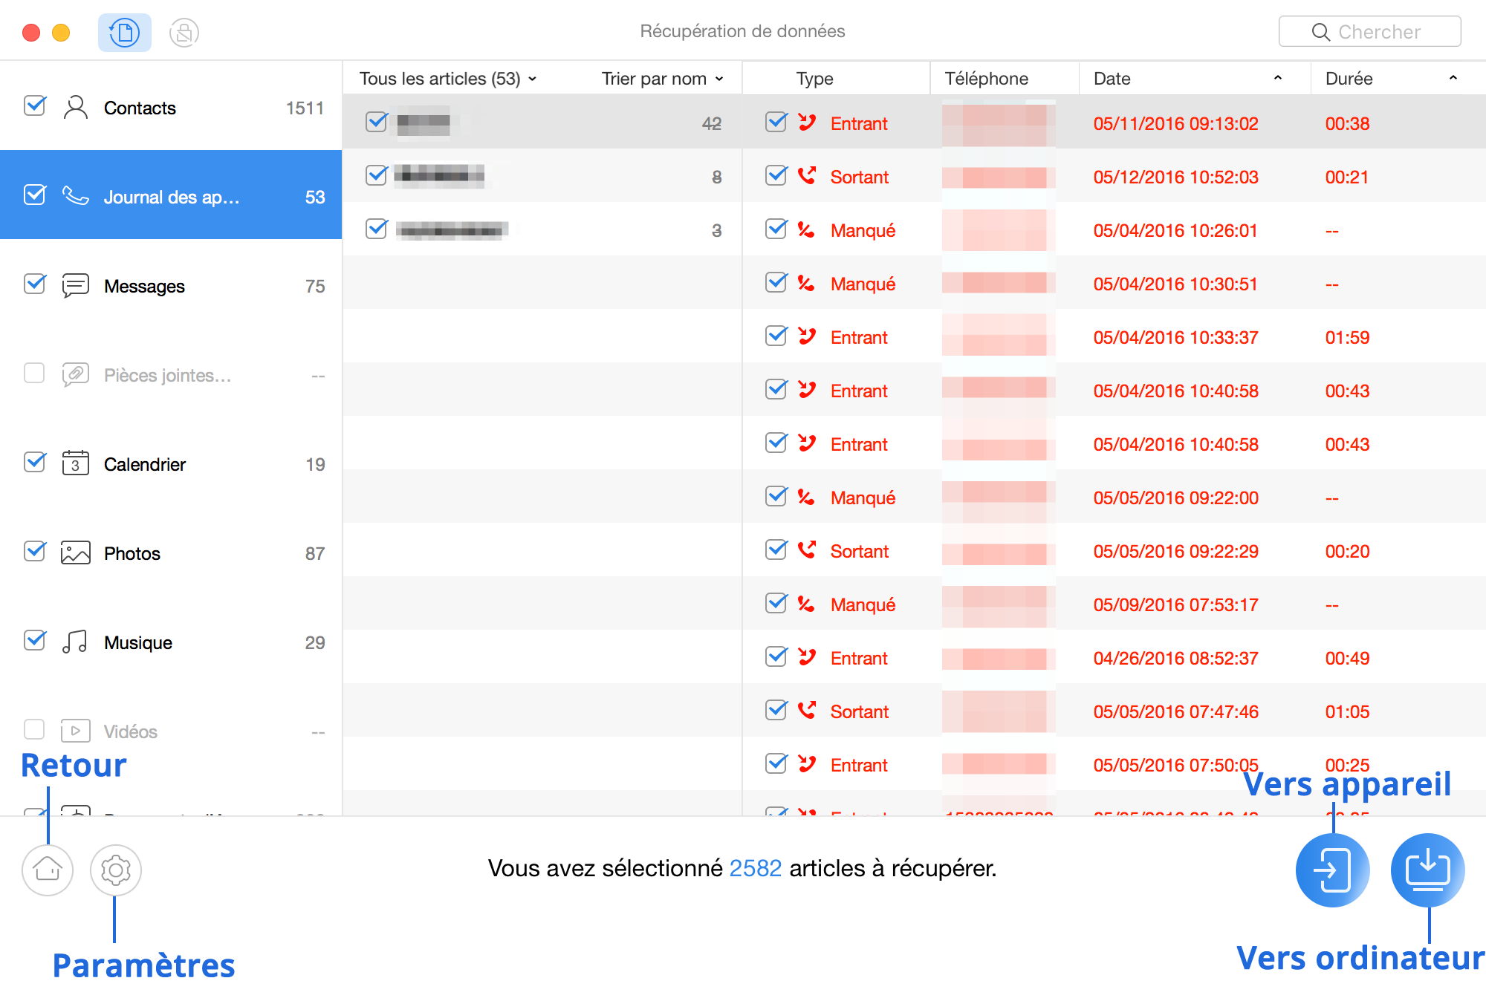
Task: Click incoming call icon at 04/26/2016 08:52:37
Action: tap(806, 657)
